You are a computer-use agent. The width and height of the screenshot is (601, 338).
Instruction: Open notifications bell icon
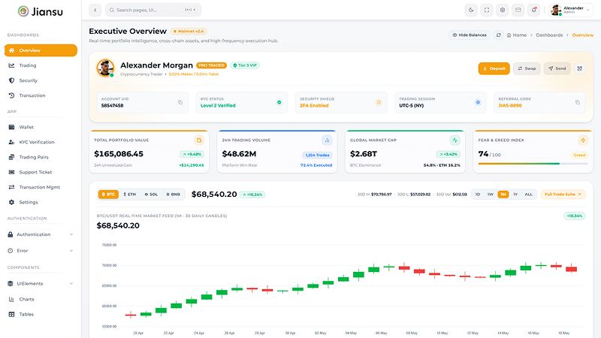pos(534,10)
